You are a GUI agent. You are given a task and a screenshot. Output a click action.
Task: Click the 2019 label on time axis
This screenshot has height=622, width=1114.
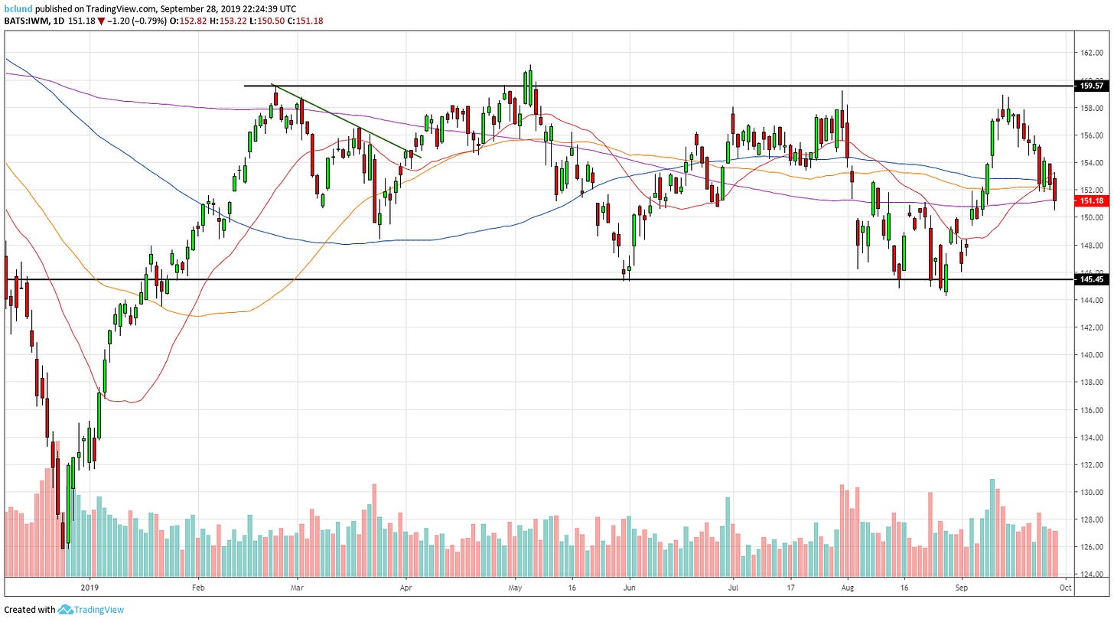90,588
